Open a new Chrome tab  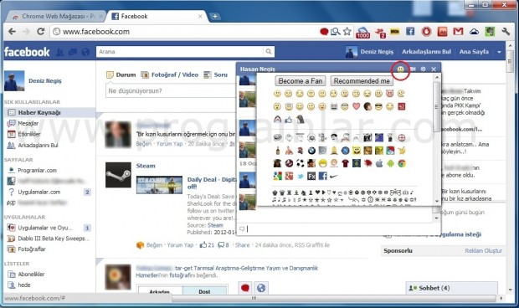(x=215, y=16)
